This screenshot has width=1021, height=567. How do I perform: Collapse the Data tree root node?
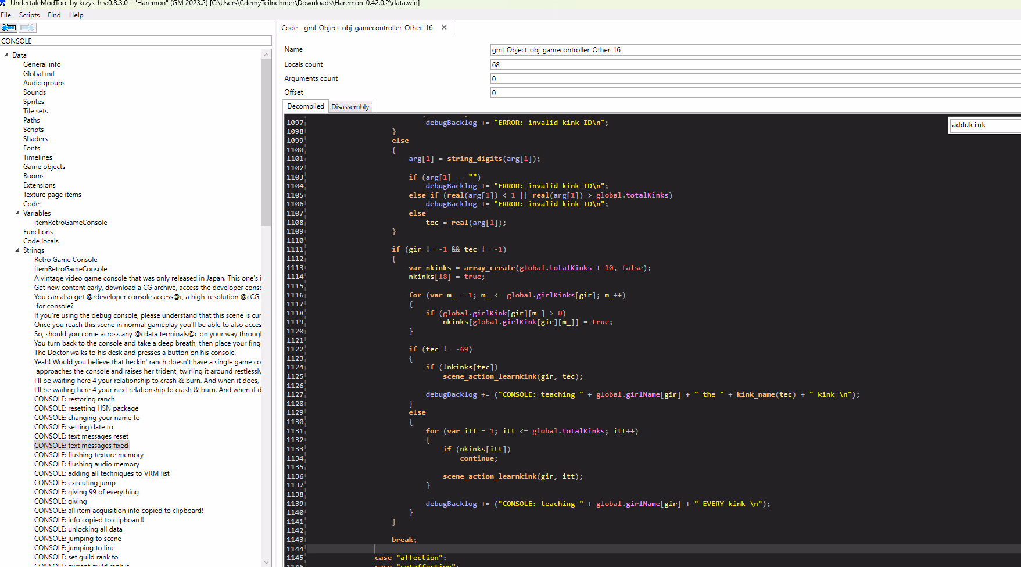pyautogui.click(x=6, y=55)
